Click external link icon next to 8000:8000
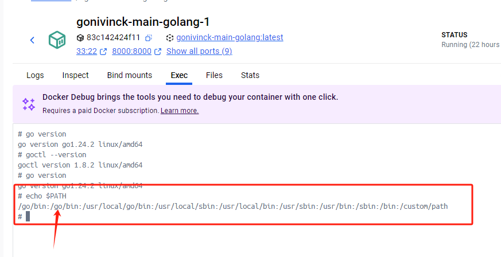The width and height of the screenshot is (501, 257). (x=158, y=52)
